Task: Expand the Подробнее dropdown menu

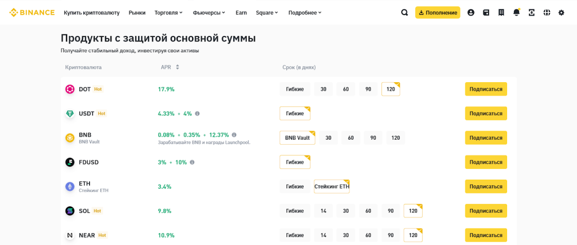Action: click(x=305, y=12)
